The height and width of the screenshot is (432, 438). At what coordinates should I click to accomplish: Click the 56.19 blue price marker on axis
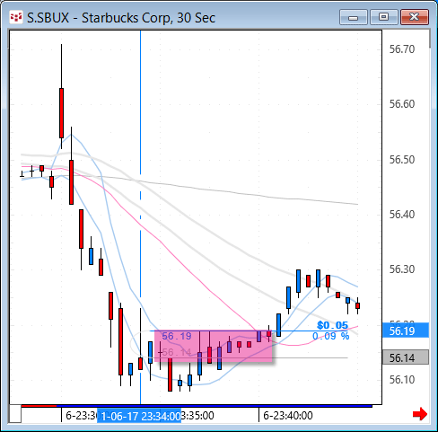coord(406,331)
